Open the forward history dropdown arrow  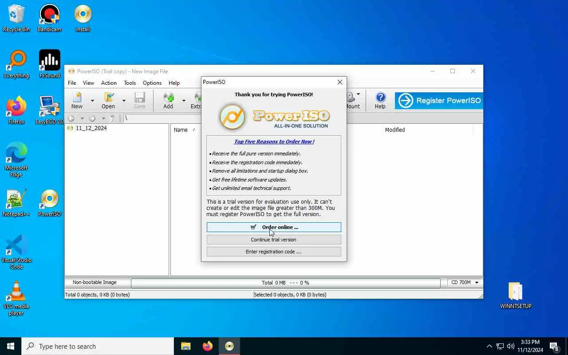(103, 118)
